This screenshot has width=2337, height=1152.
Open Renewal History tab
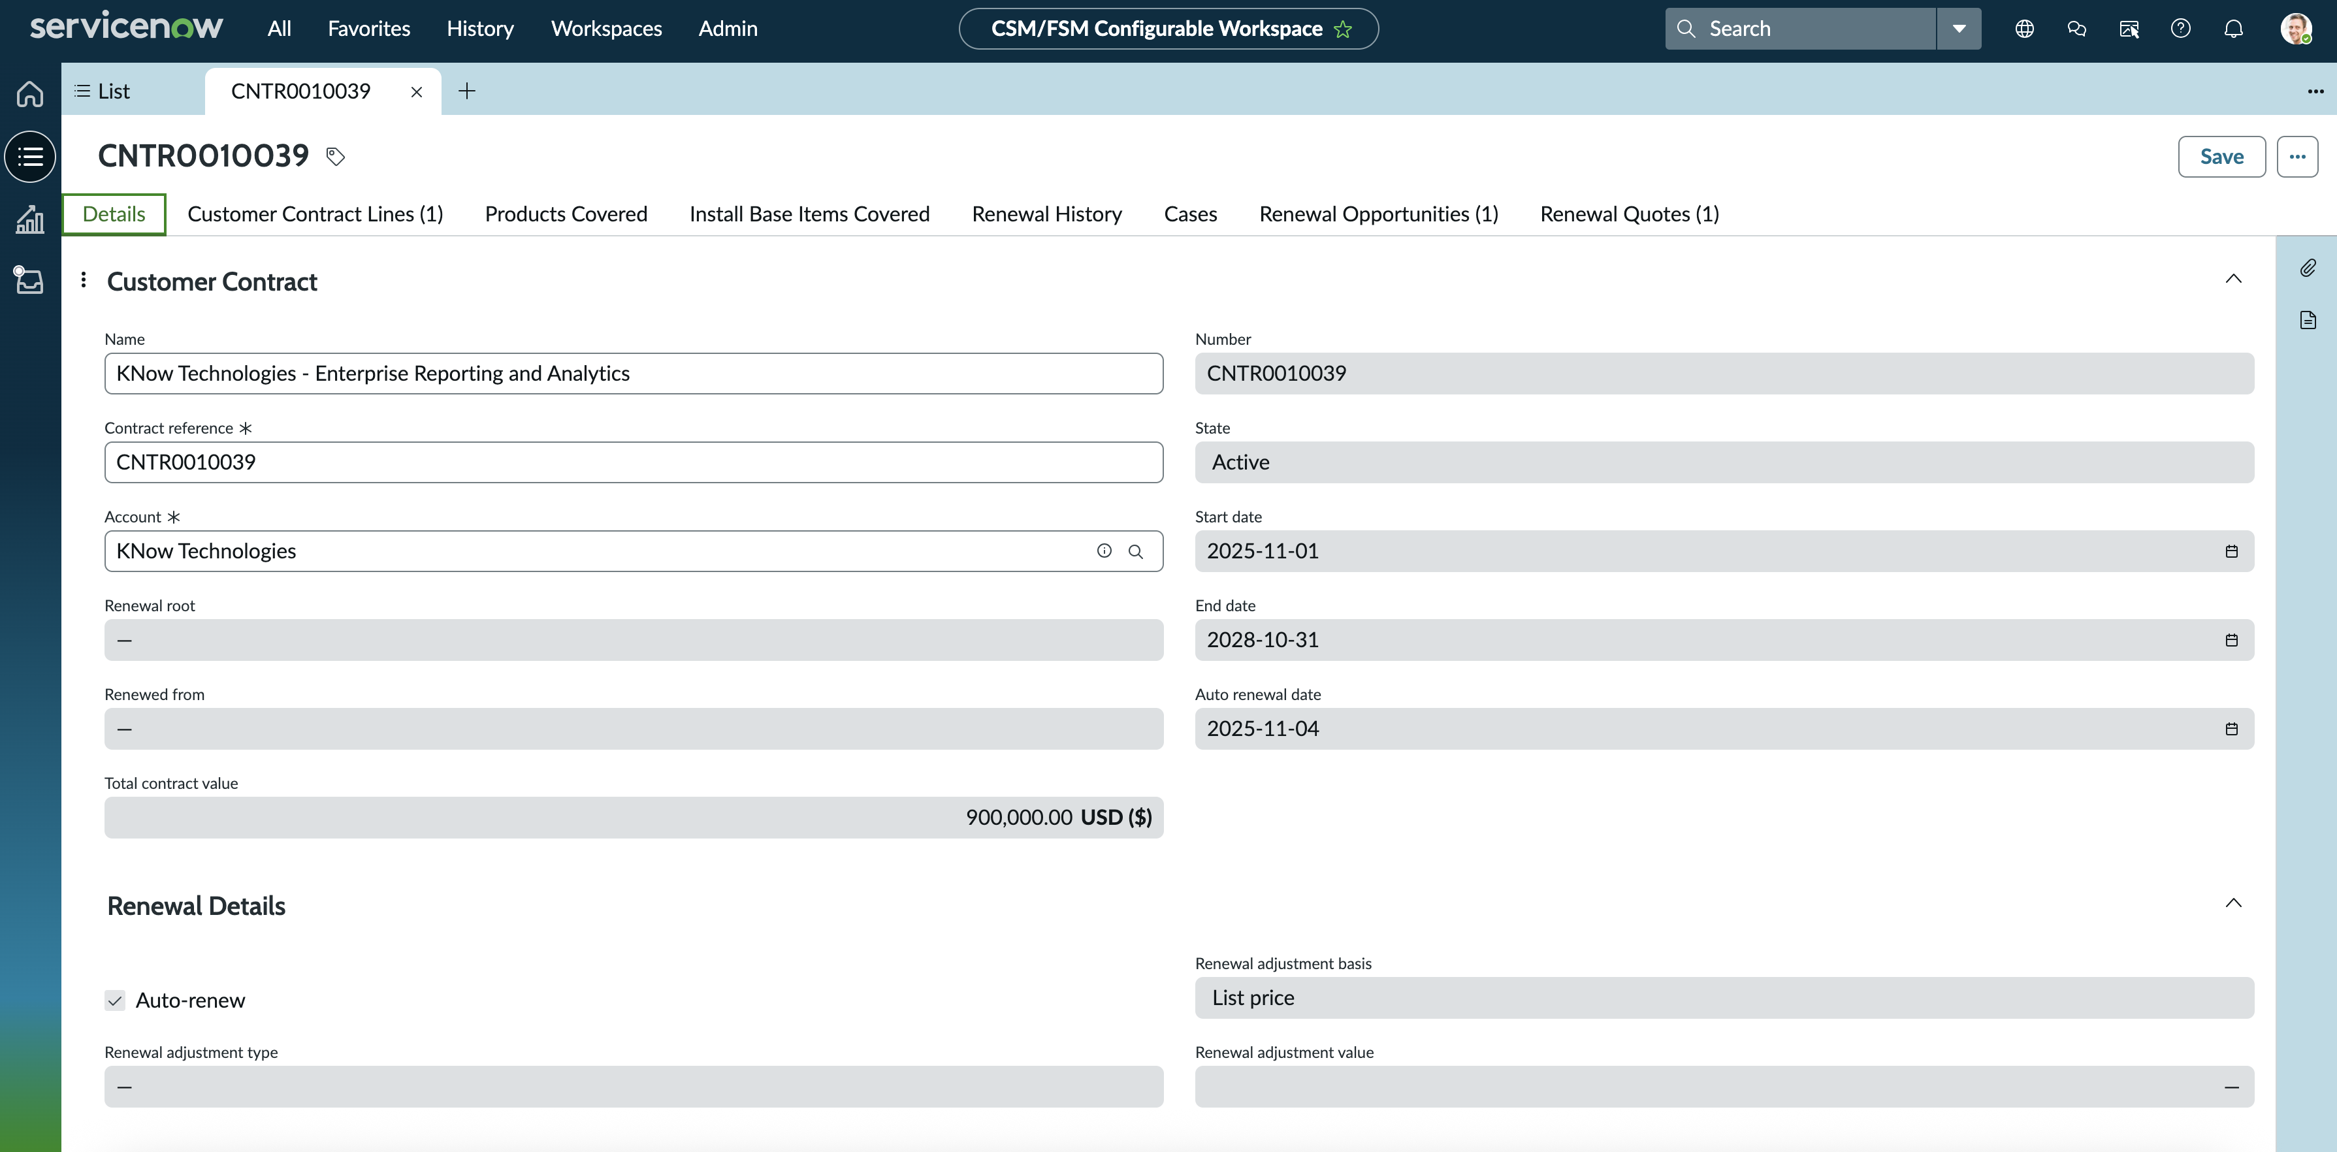coord(1047,214)
